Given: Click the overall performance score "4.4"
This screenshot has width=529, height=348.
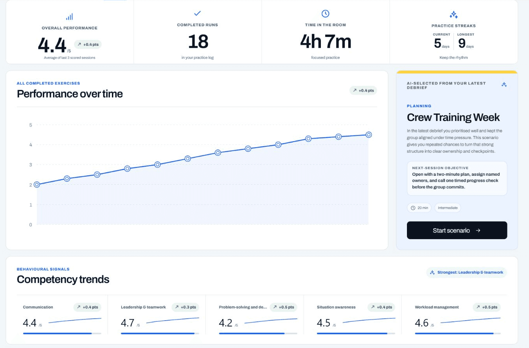Looking at the screenshot, I should coord(52,45).
